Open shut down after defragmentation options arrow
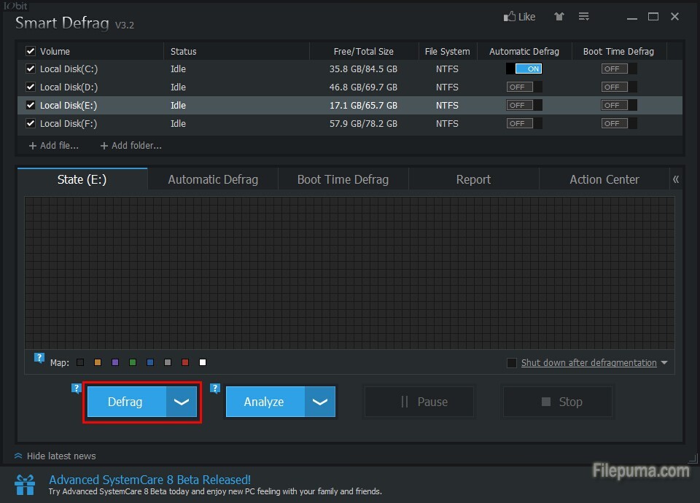 (x=664, y=363)
